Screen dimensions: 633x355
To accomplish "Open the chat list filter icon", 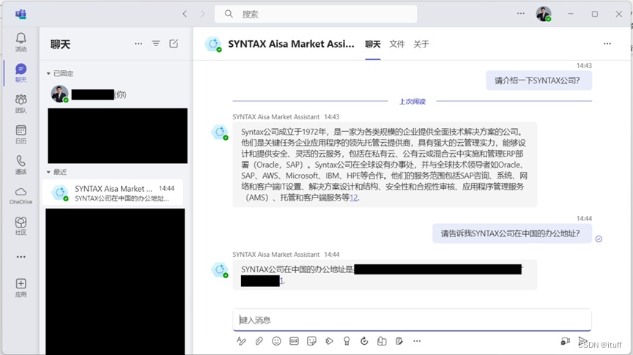I will click(x=156, y=44).
